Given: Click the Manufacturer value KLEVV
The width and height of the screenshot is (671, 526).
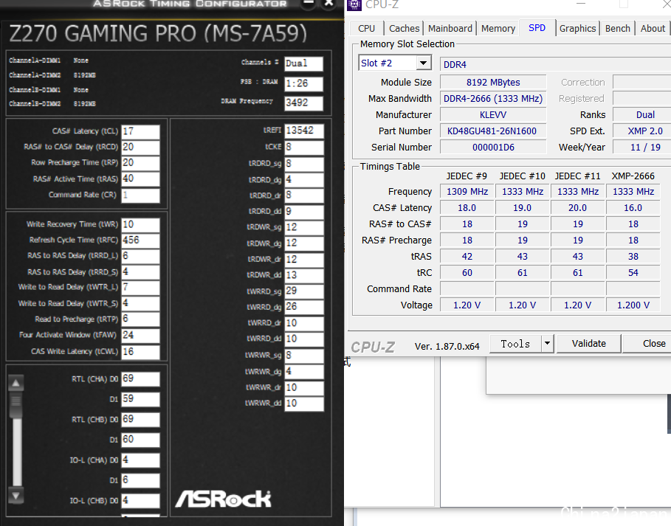Looking at the screenshot, I should pos(493,114).
